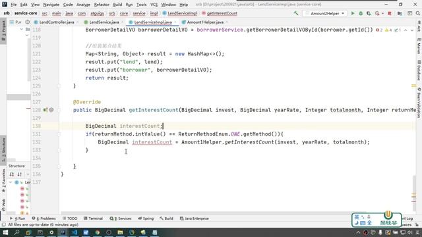Open the Spring tool window
The width and height of the screenshot is (422, 237).
point(146,219)
